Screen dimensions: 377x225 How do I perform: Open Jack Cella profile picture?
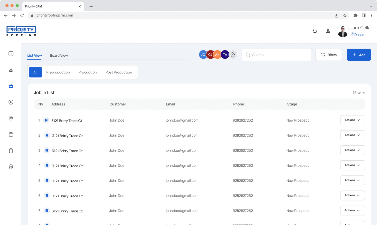[x=343, y=31]
